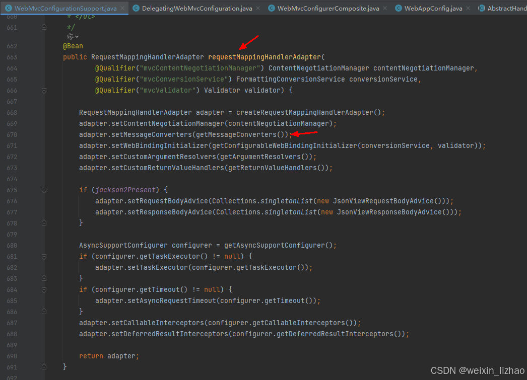The width and height of the screenshot is (527, 380).
Task: Close WebMvcConfigurationSupport.java tab
Action: (x=122, y=8)
